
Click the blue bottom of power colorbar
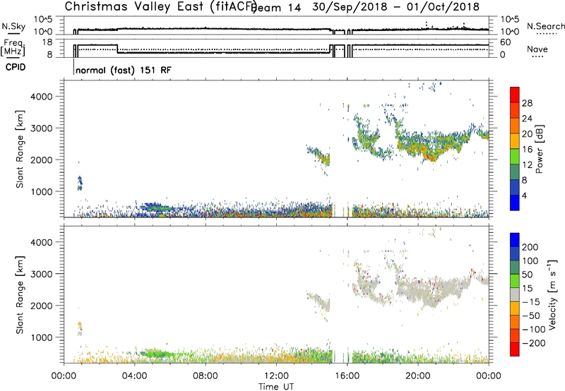coord(515,203)
